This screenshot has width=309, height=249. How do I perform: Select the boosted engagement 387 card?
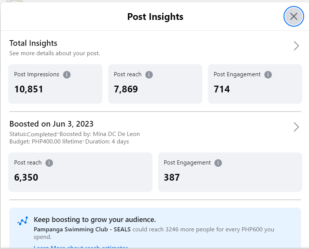230,172
